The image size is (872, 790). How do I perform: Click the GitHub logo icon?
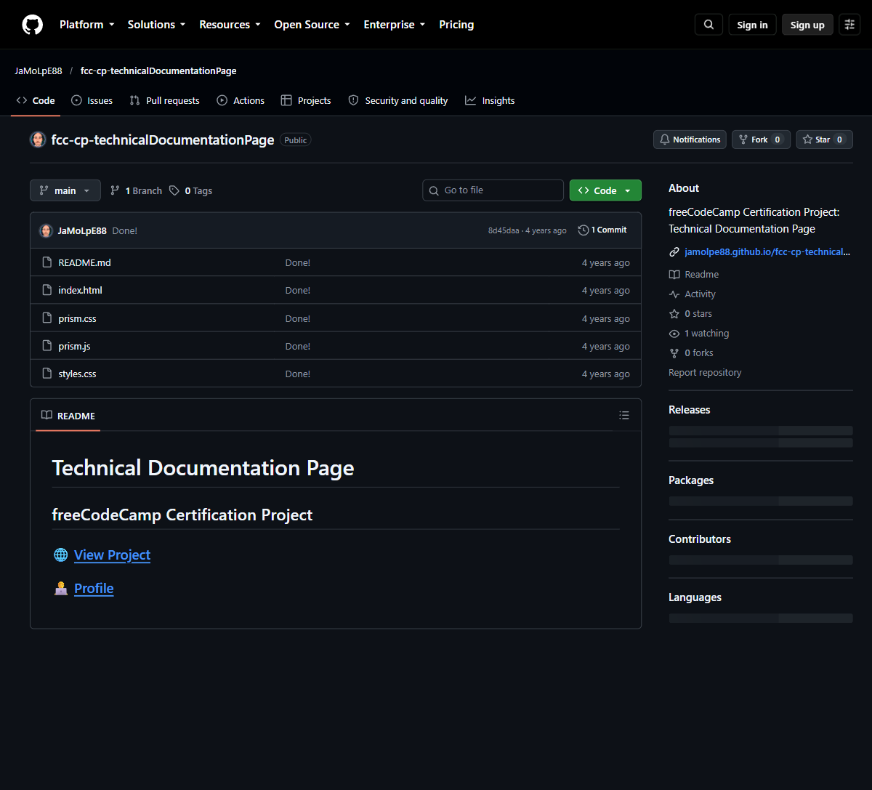[33, 25]
